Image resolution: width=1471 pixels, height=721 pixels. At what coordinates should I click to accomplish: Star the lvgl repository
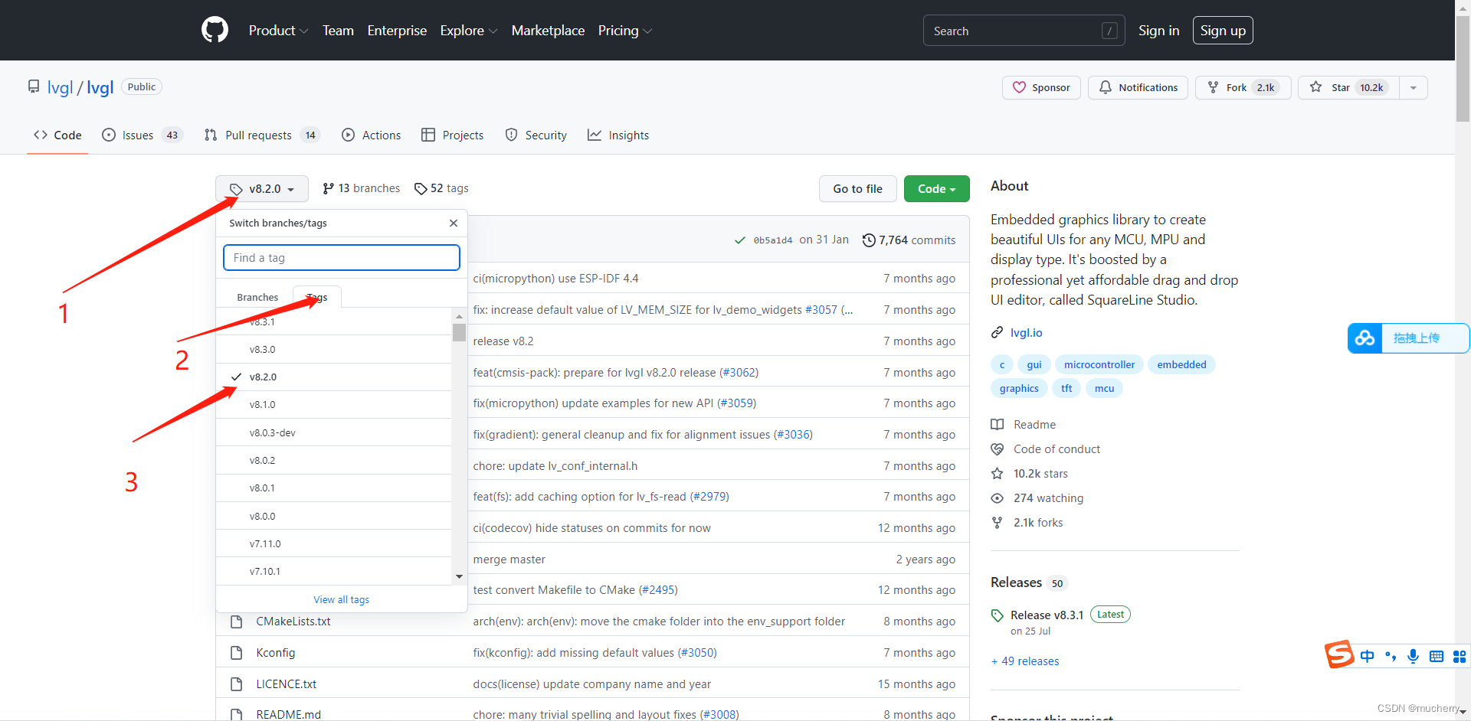pos(1348,87)
